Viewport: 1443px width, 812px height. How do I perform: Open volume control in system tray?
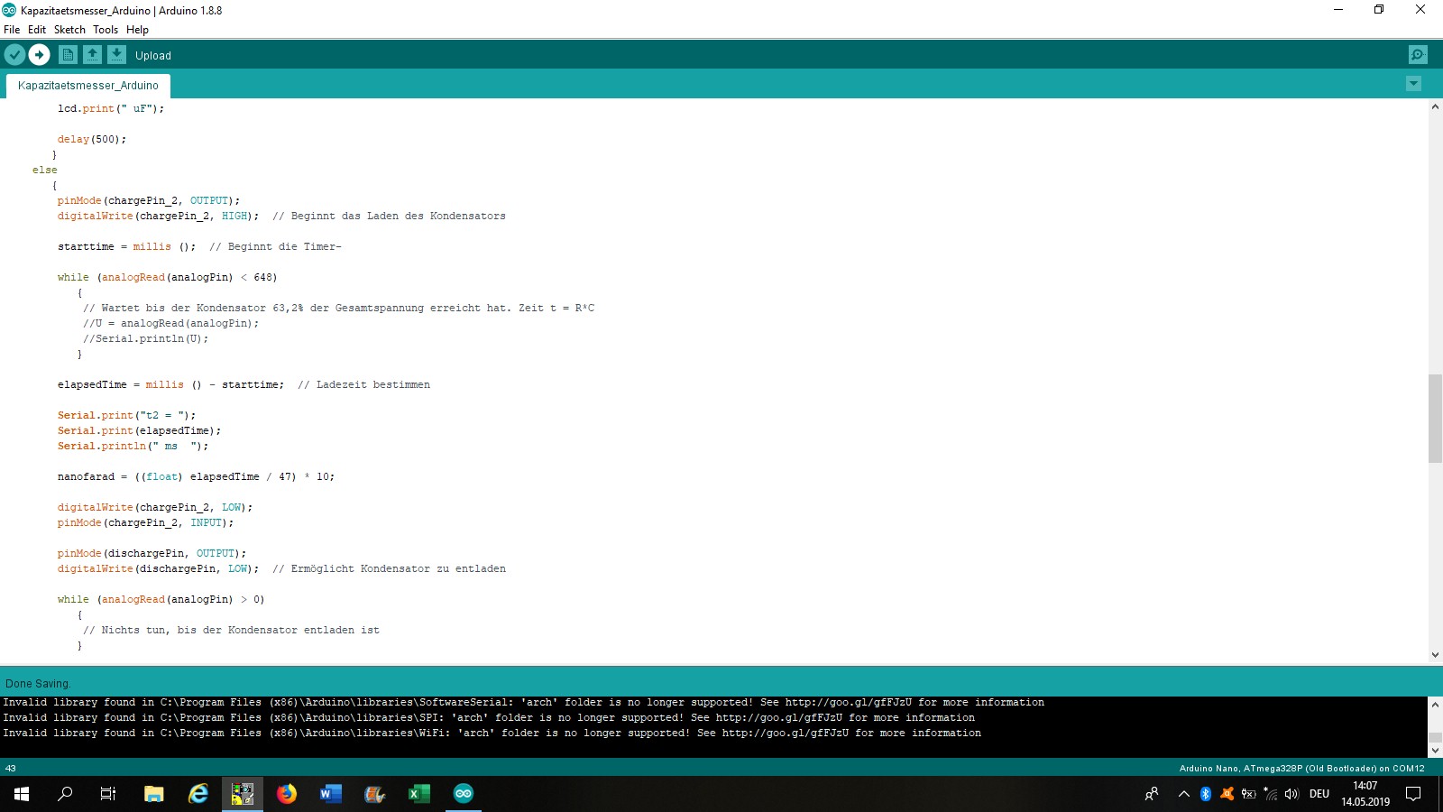(1291, 794)
